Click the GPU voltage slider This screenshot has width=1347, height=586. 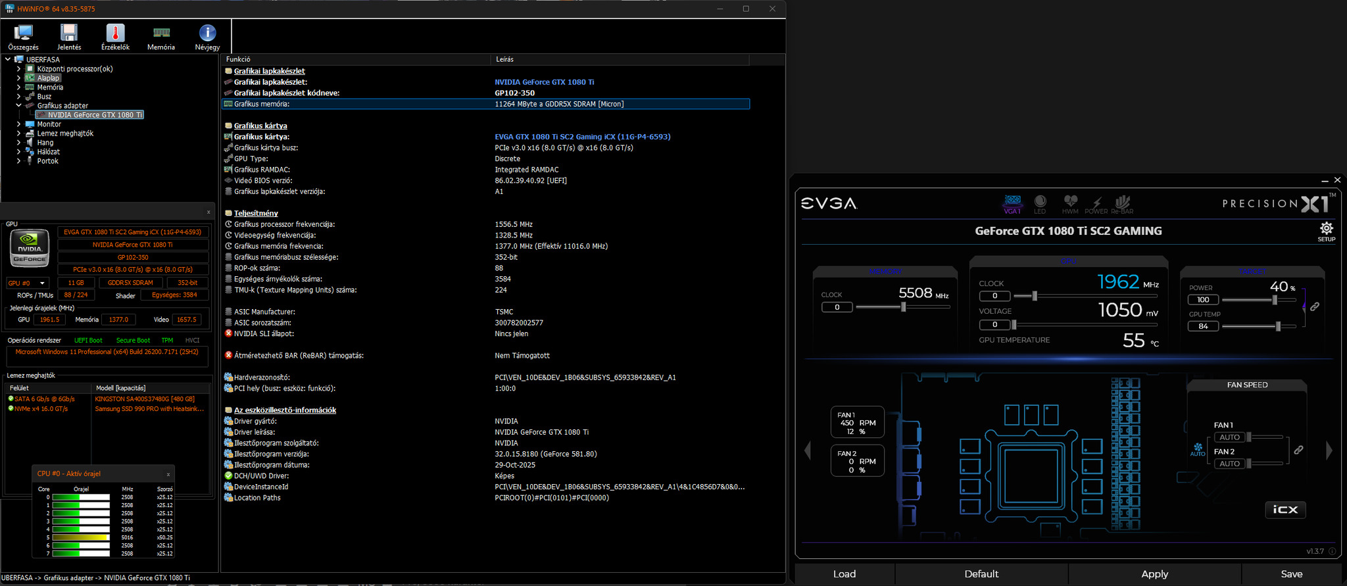click(x=1085, y=324)
